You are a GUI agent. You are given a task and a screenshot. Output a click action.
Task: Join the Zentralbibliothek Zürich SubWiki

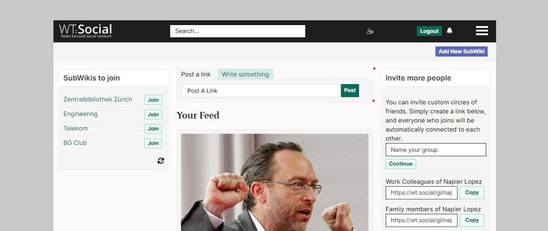pyautogui.click(x=153, y=100)
